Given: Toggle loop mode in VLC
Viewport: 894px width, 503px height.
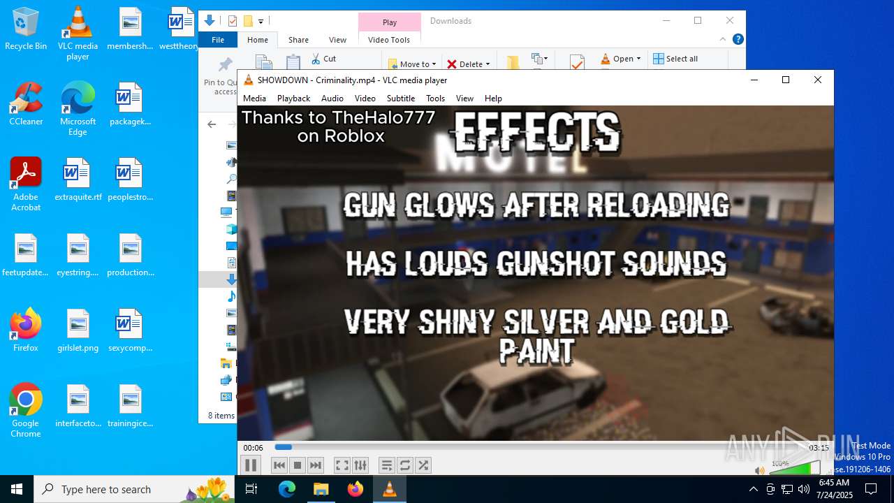Looking at the screenshot, I should click(x=404, y=465).
